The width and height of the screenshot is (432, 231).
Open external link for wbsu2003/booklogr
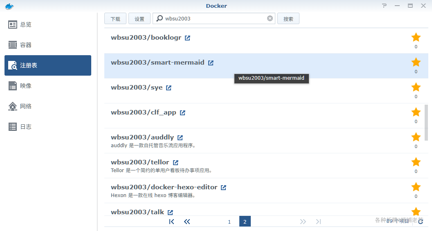point(187,38)
